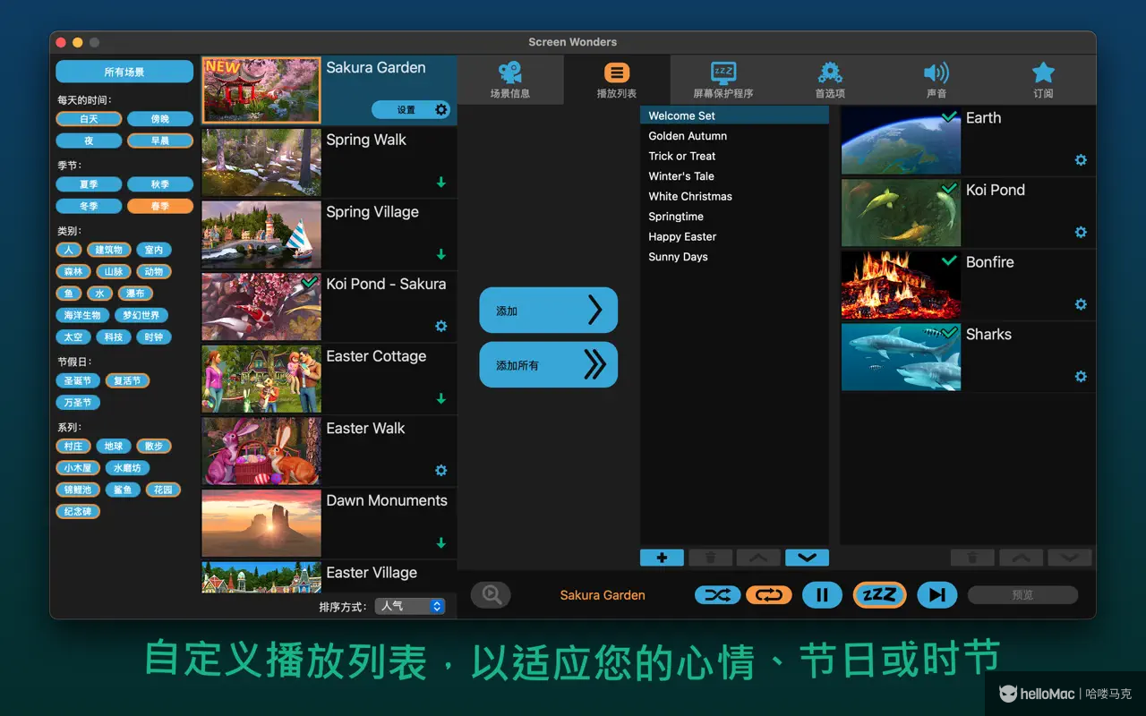Click 设置 button on Sakura Garden
This screenshot has height=716, width=1146.
[x=410, y=110]
